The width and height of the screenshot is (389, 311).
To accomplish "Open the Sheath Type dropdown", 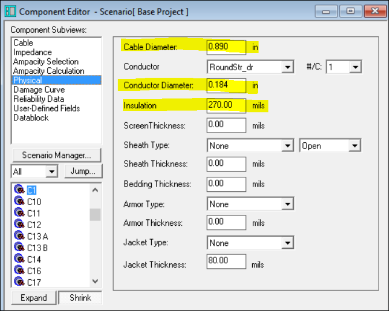I will click(287, 146).
